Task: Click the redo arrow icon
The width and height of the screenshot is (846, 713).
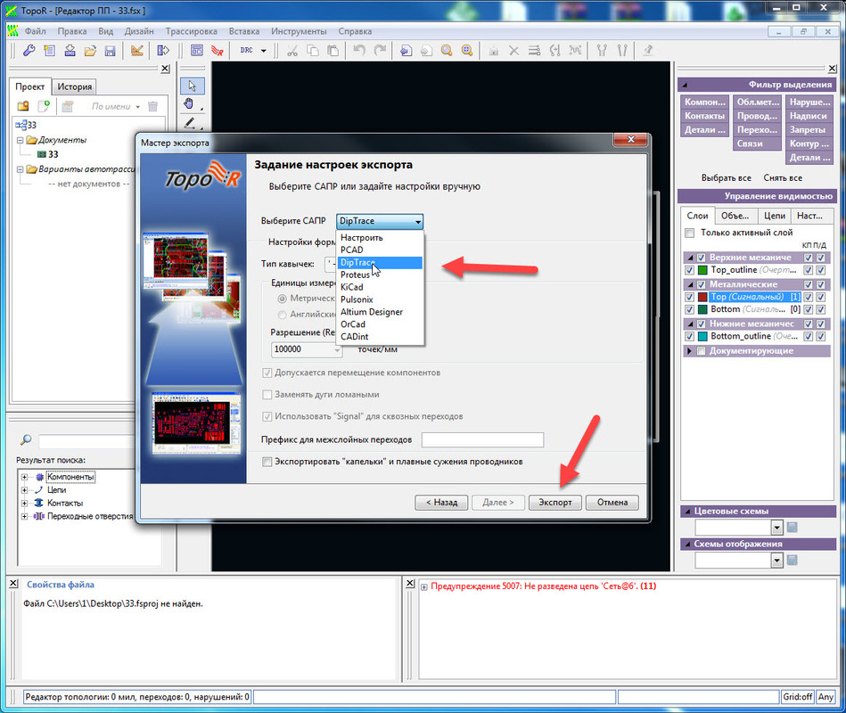Action: [x=380, y=51]
